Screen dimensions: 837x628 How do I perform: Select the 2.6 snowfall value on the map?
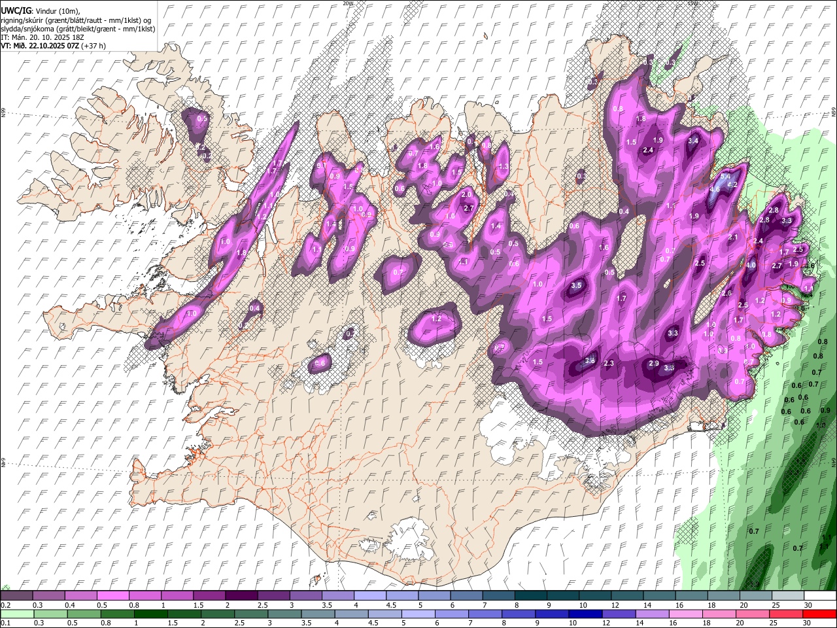click(x=726, y=293)
